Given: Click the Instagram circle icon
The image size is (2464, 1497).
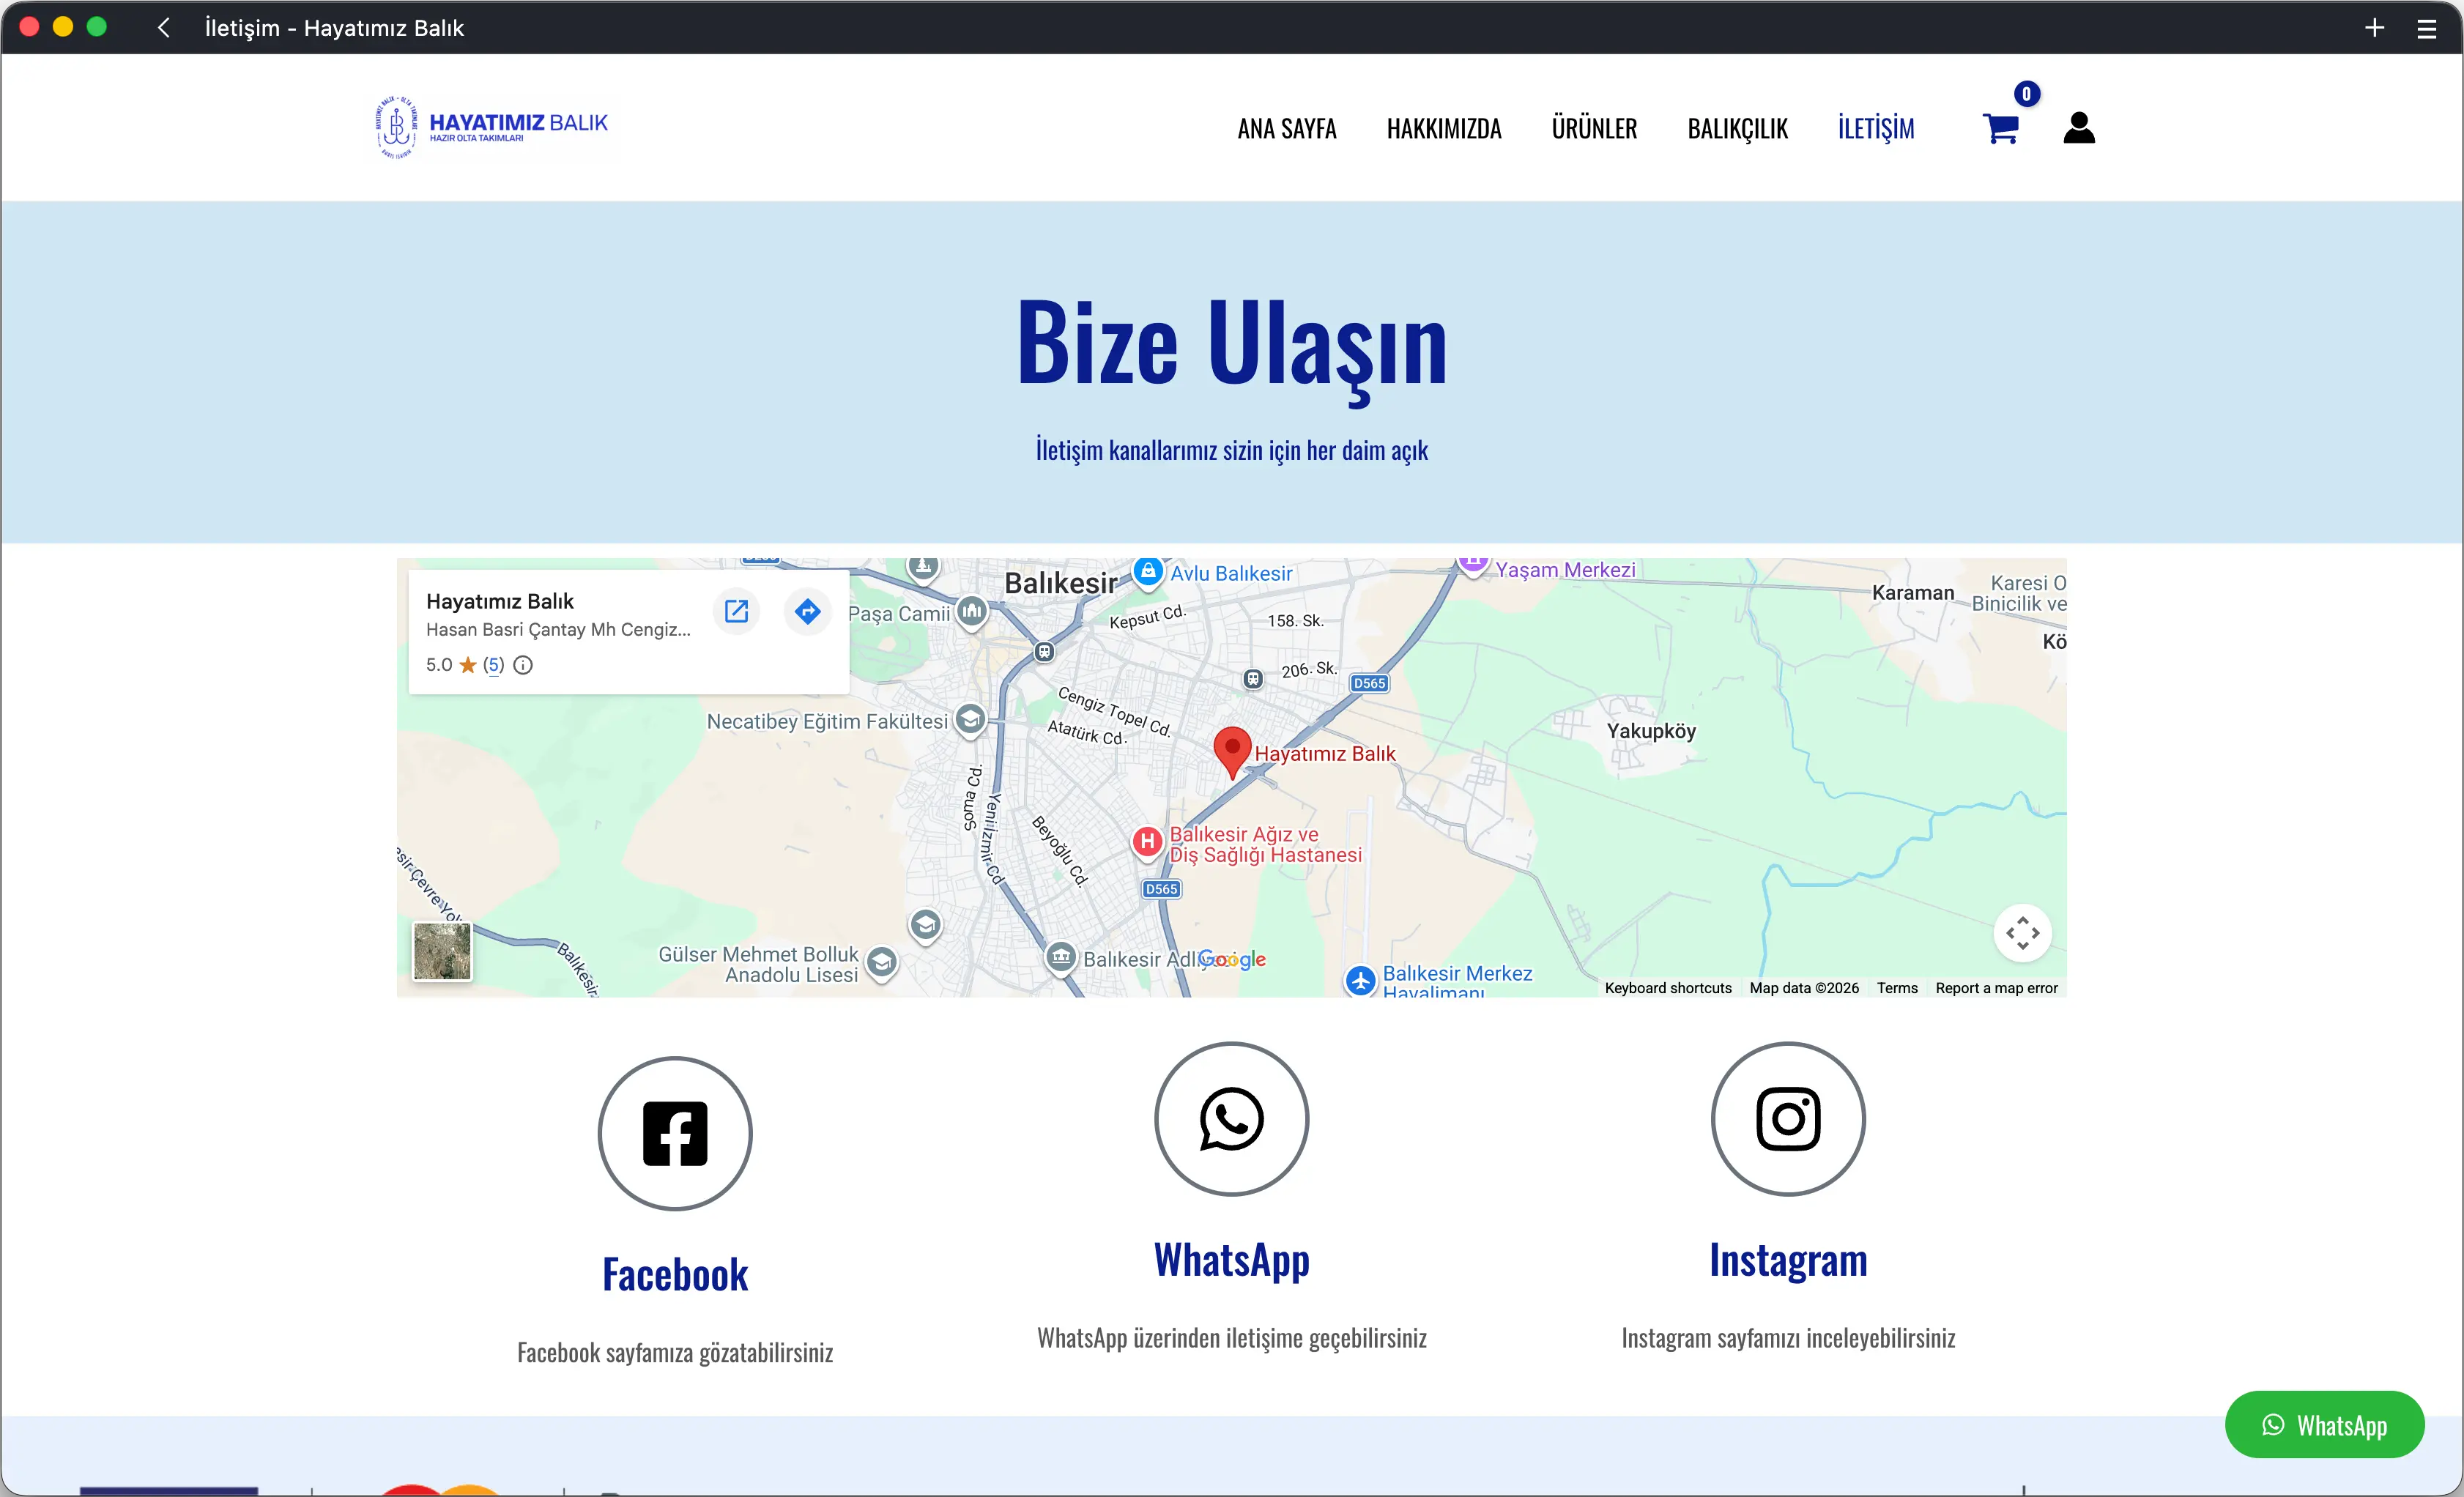Looking at the screenshot, I should (1788, 1118).
